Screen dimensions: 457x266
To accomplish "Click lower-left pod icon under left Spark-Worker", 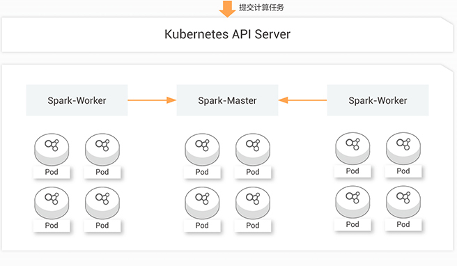I will [52, 203].
